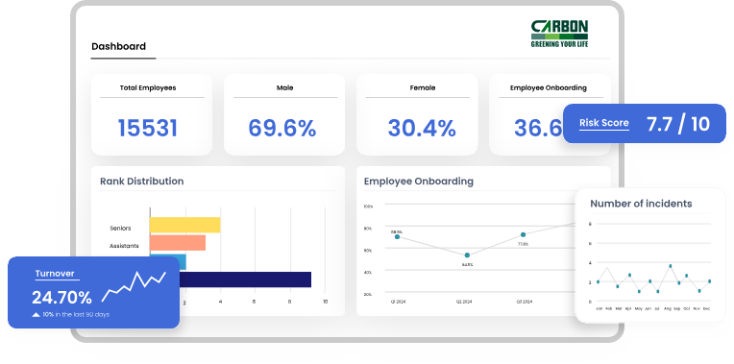Viewport: 734px width, 364px height.
Task: Select the Q3 2024 onboarding data point
Action: coord(523,234)
